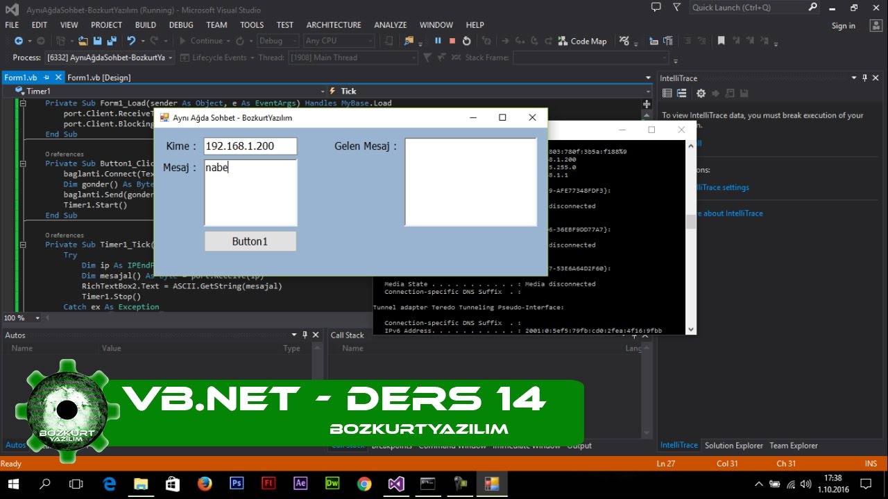Click Show Next Statement arrow icon

click(x=505, y=41)
